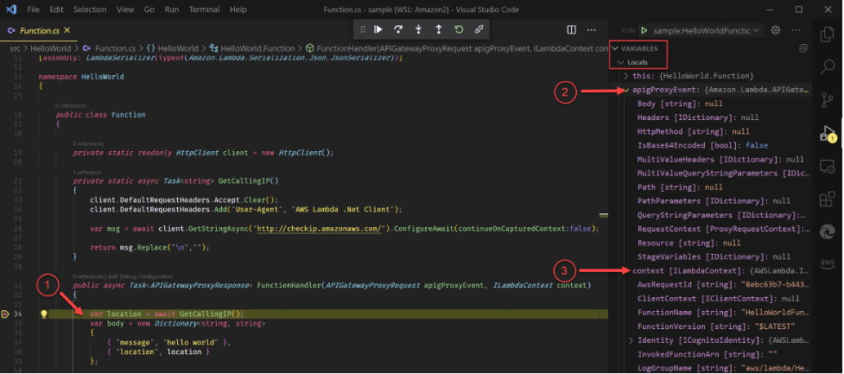Split the editor to the right
Image resolution: width=844 pixels, height=374 pixels.
pyautogui.click(x=572, y=29)
